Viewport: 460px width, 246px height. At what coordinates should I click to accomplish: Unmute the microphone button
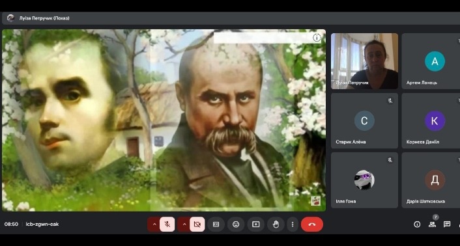(167, 225)
